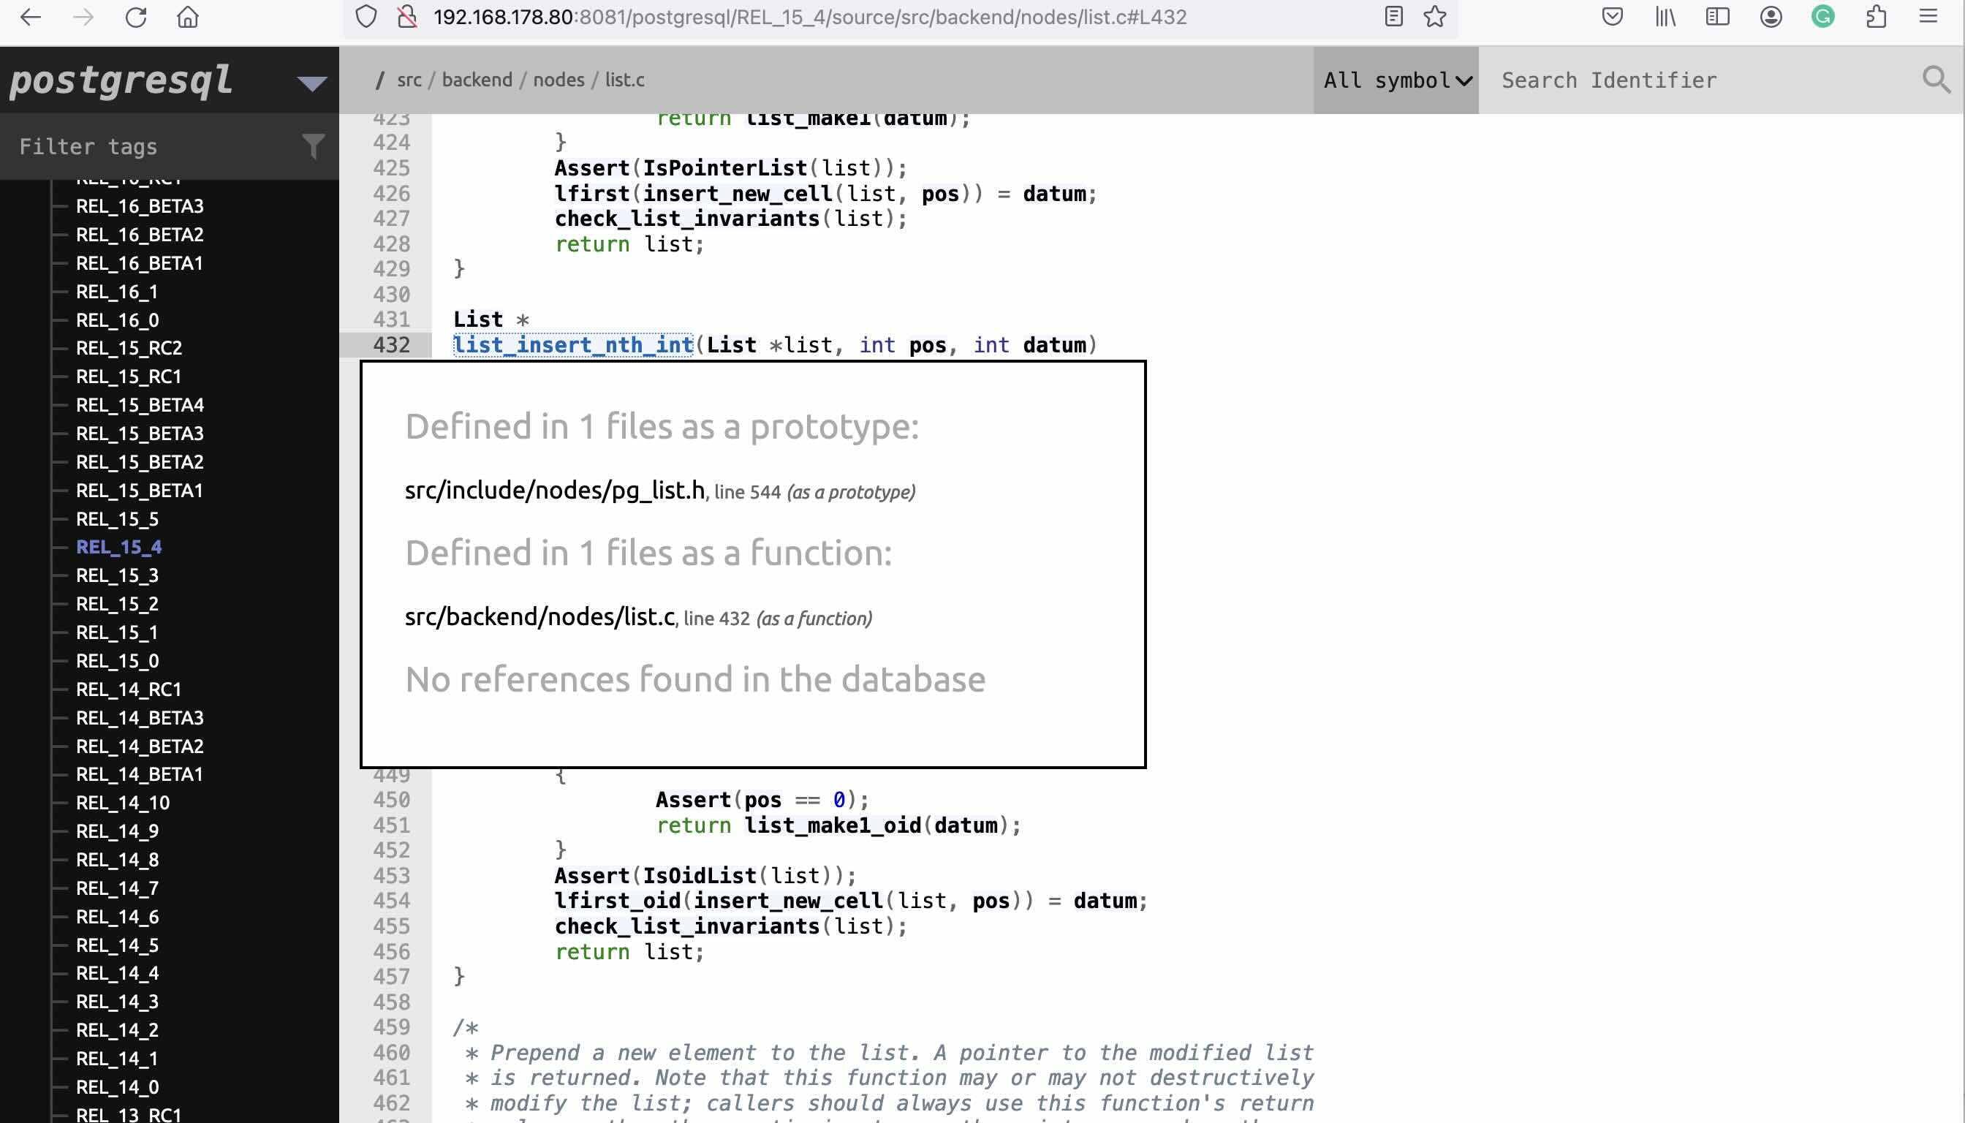Image resolution: width=1965 pixels, height=1123 pixels.
Task: Open the Firefox account avatar icon
Action: click(x=1771, y=17)
